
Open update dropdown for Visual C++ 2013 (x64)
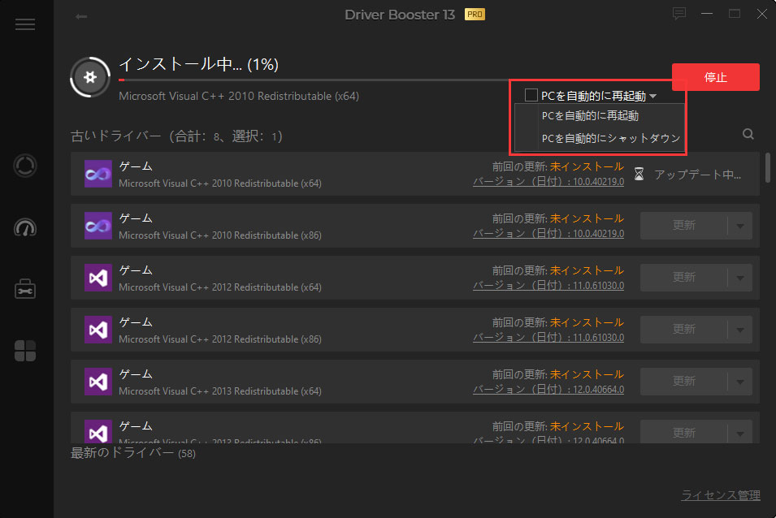click(740, 382)
